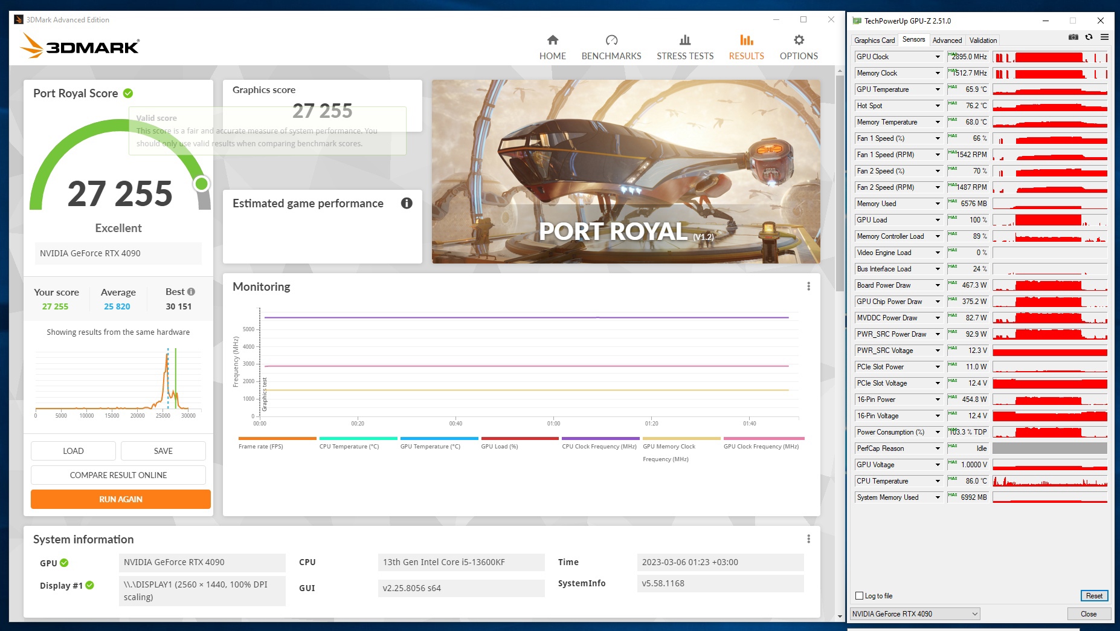Screen dimensions: 1120x631
Task: Open the Validation tab in GPU-Z
Action: [x=983, y=40]
